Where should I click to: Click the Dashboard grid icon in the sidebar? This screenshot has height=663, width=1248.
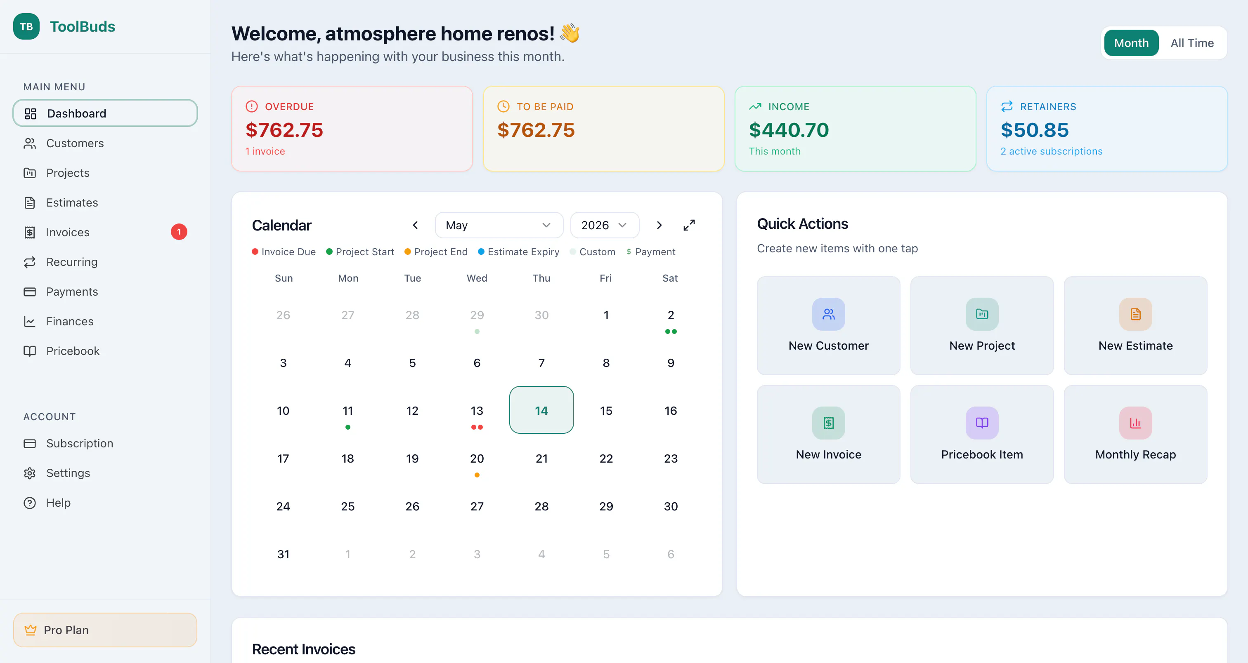(30, 114)
